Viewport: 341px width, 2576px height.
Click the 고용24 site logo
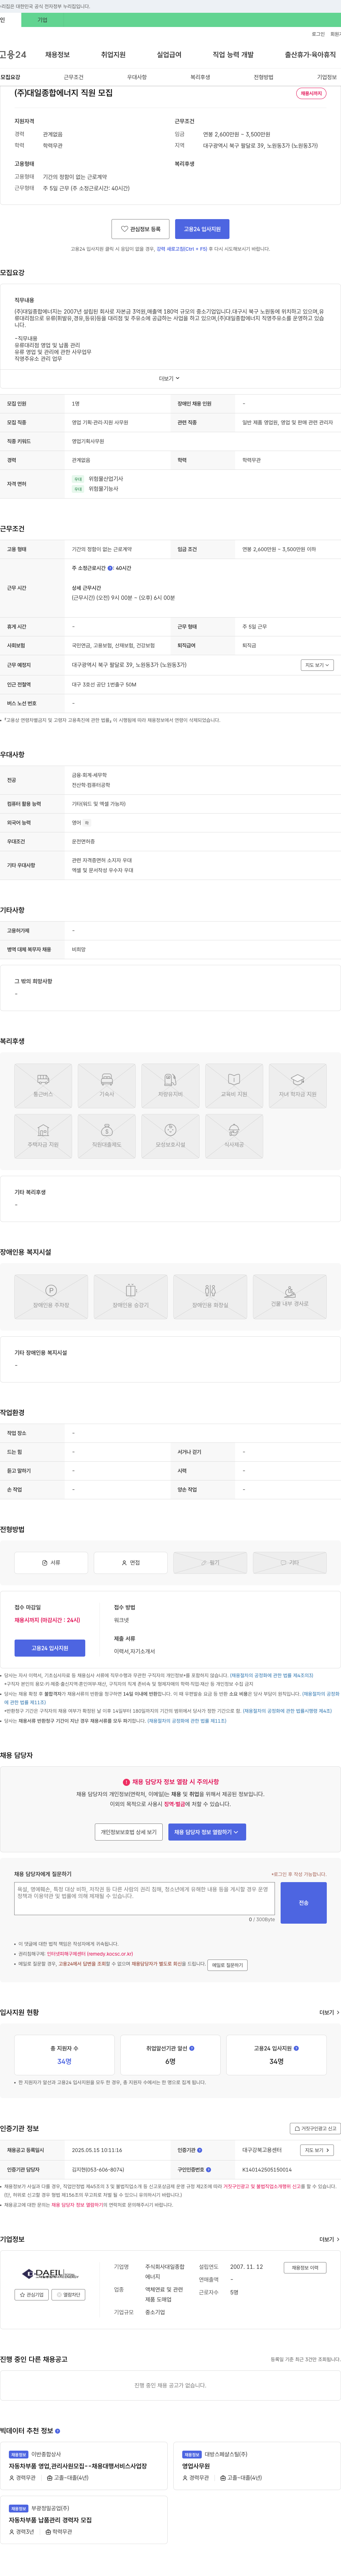(x=13, y=55)
